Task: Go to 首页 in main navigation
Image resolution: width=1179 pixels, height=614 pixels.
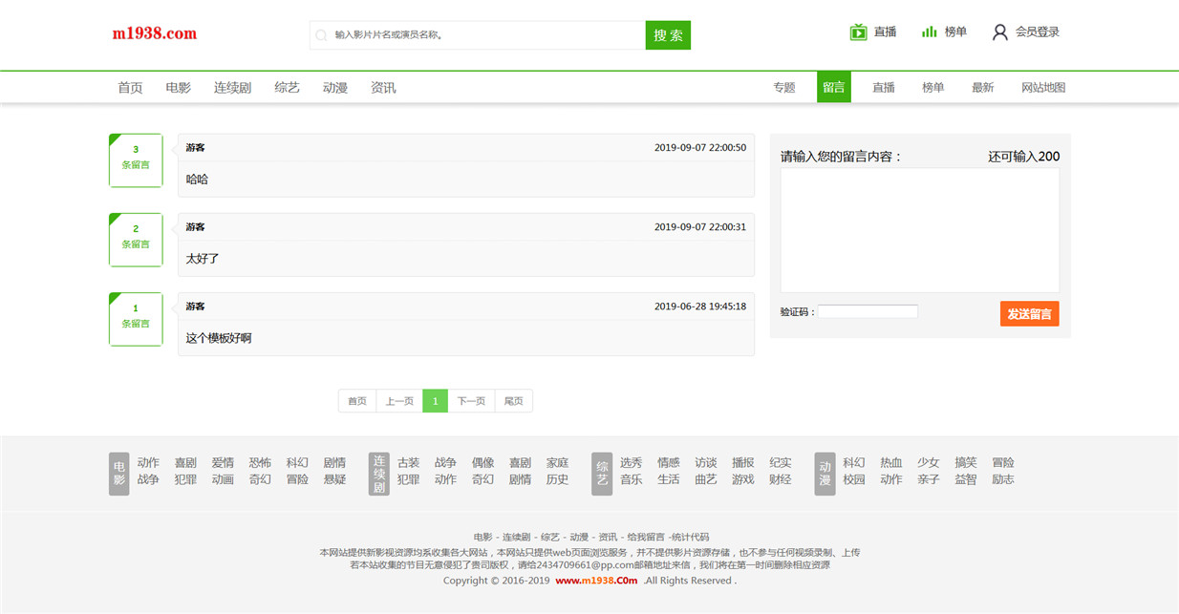Action: click(x=130, y=88)
